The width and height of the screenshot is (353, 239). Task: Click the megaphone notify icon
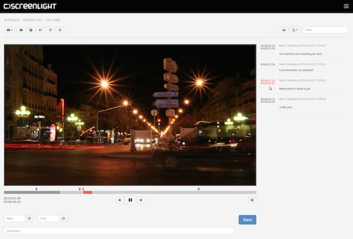(x=41, y=30)
